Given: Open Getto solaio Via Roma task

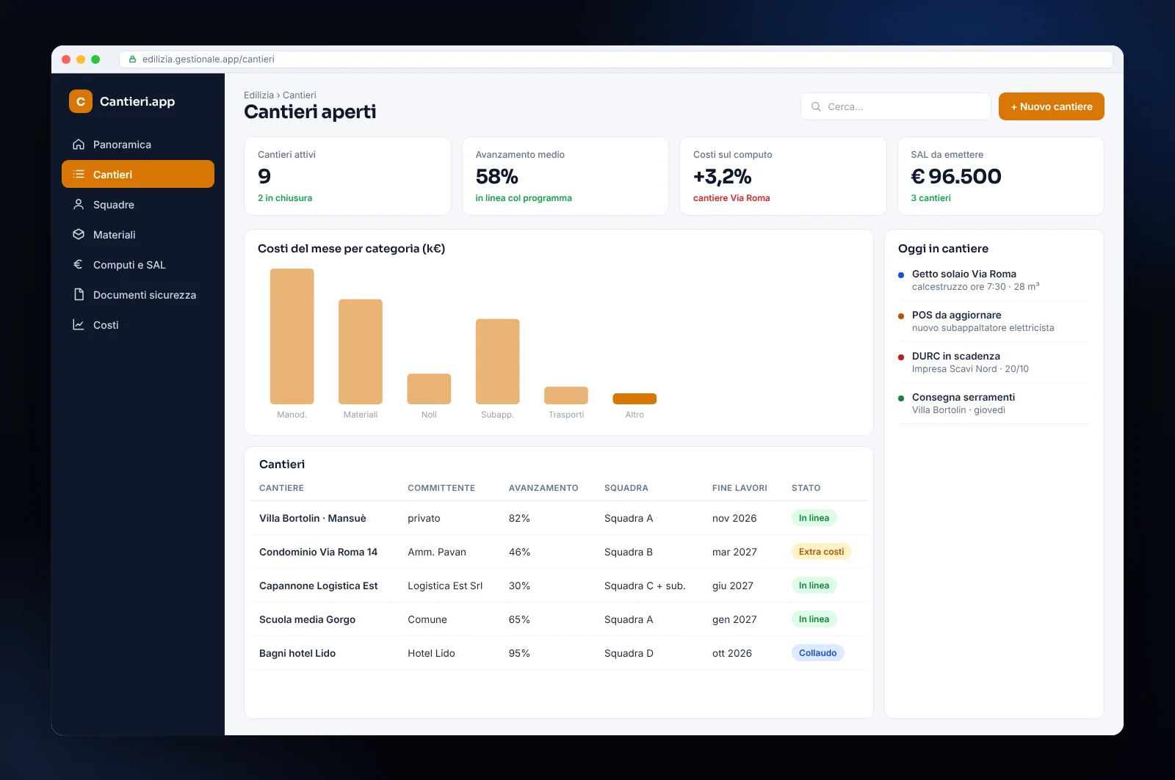Looking at the screenshot, I should [994, 280].
